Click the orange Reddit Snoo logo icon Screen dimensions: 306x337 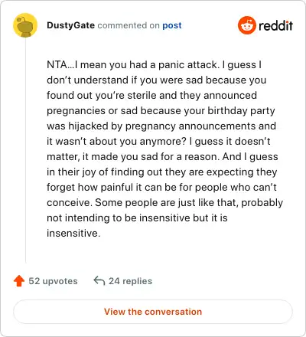point(246,25)
